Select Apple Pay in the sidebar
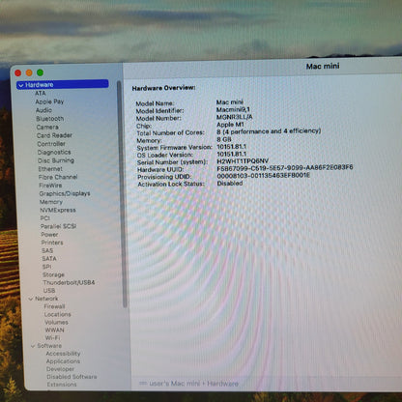This screenshot has height=402, width=402. click(x=49, y=101)
